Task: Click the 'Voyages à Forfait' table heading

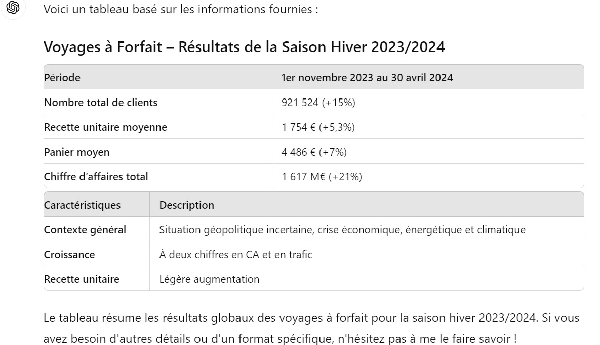Action: (244, 47)
